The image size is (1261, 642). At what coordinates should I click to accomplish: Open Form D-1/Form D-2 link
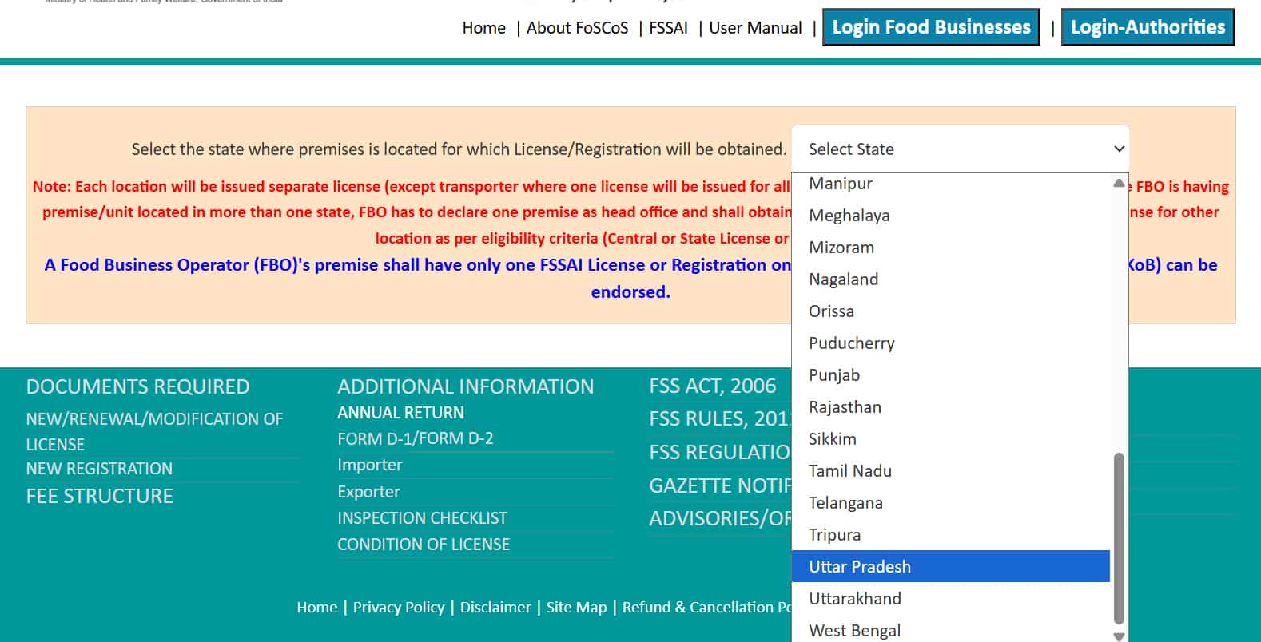coord(416,438)
